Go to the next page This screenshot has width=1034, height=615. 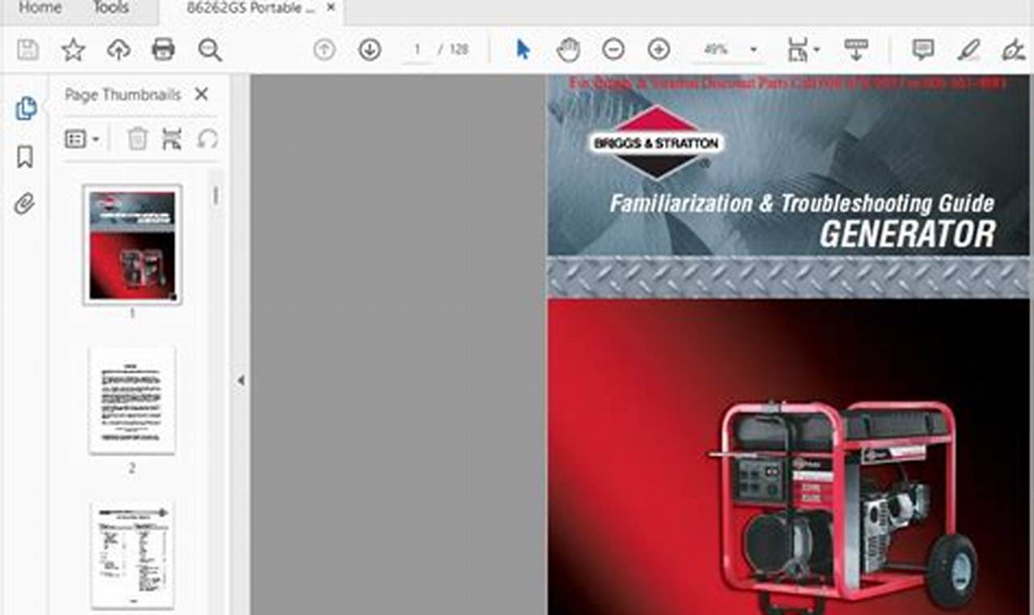[368, 49]
